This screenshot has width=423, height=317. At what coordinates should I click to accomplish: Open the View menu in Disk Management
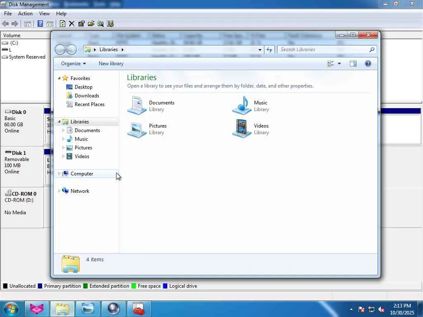coord(44,14)
